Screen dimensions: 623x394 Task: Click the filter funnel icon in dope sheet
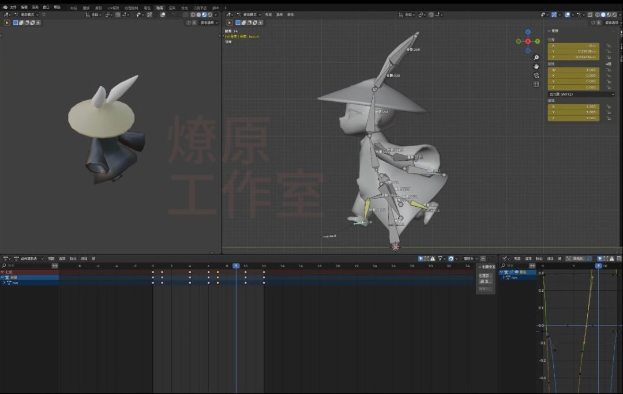[440, 259]
